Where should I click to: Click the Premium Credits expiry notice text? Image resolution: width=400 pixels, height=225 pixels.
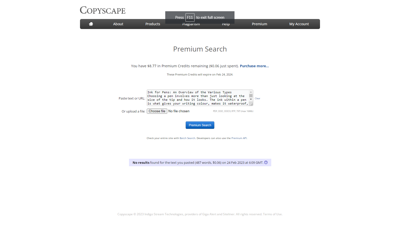(200, 74)
